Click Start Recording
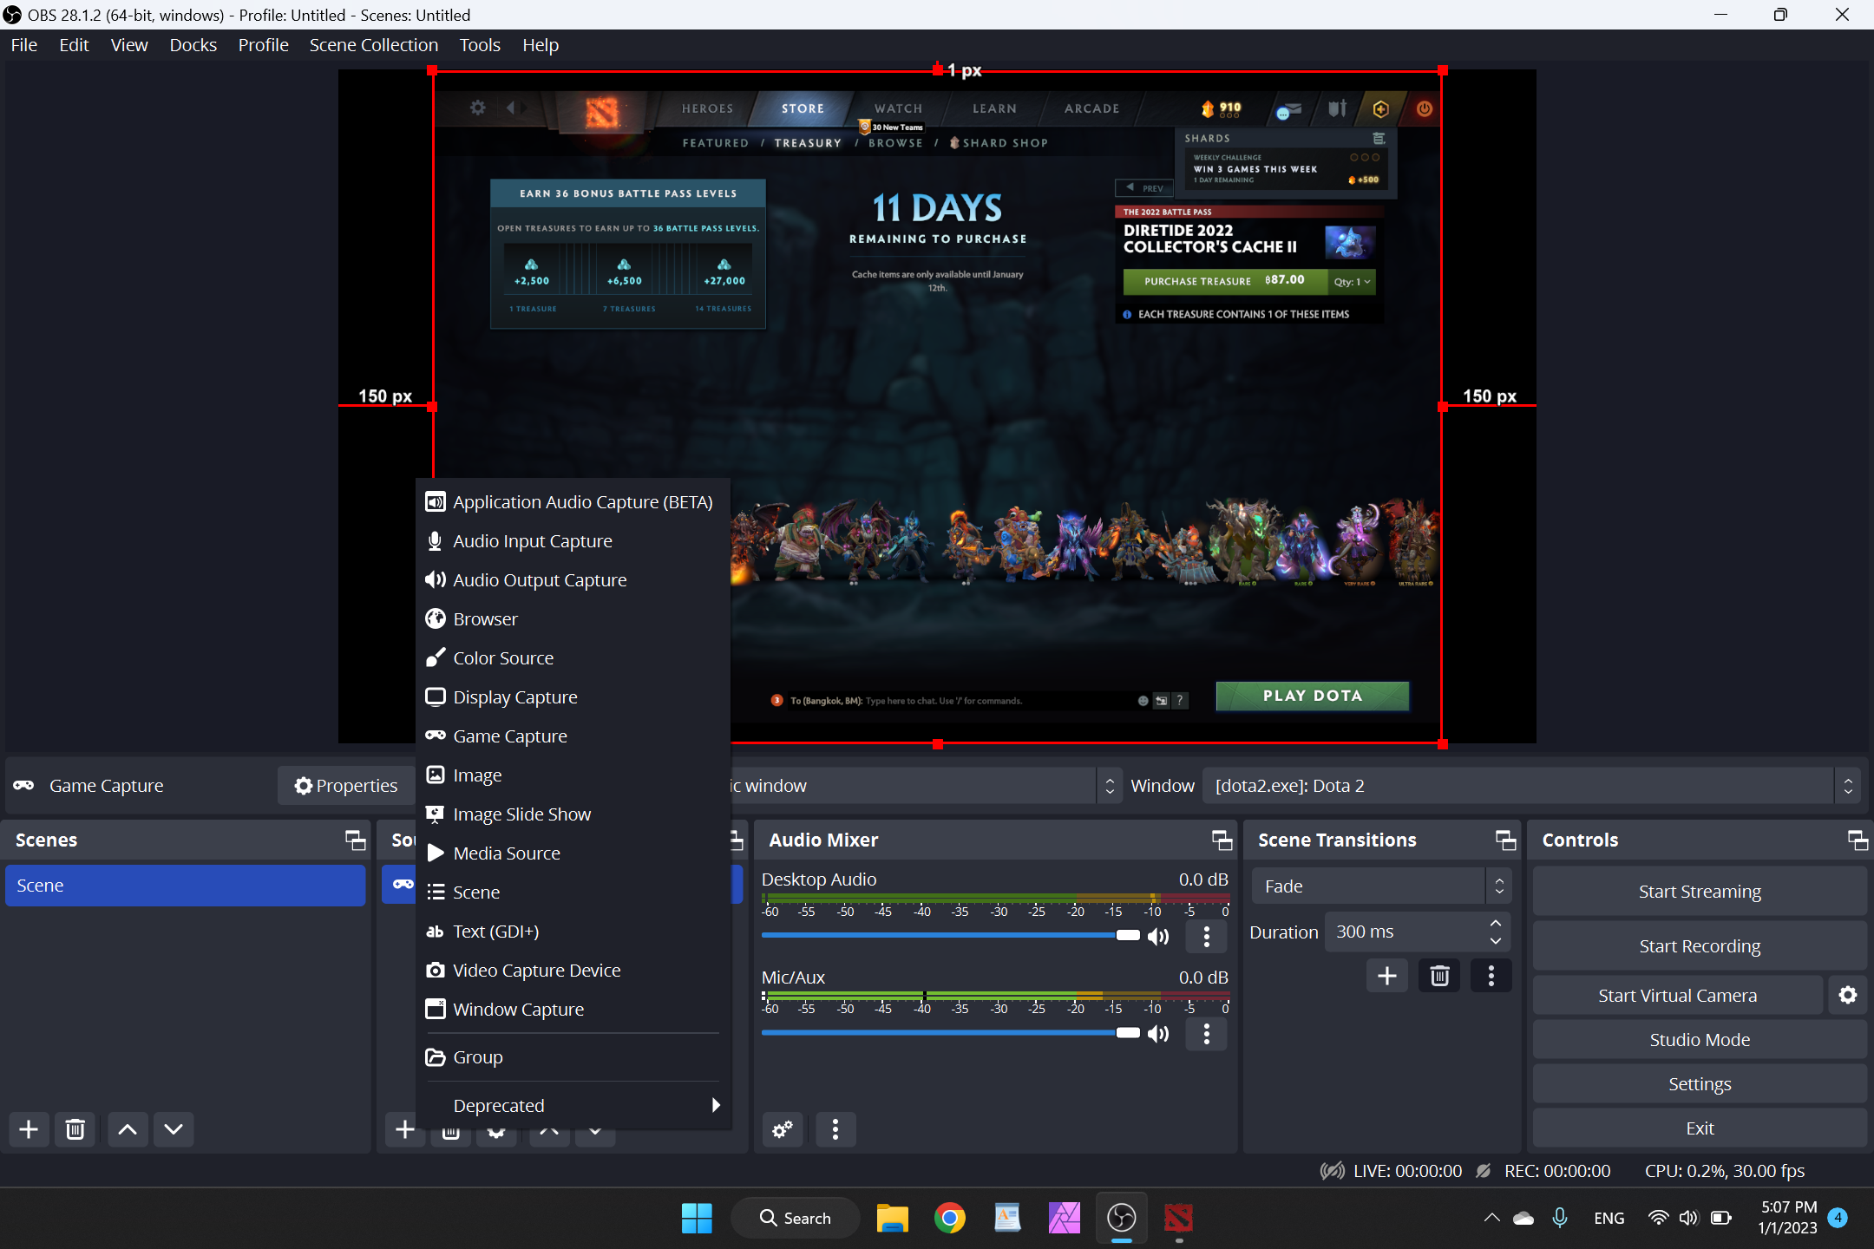Viewport: 1874px width, 1249px height. click(1700, 946)
